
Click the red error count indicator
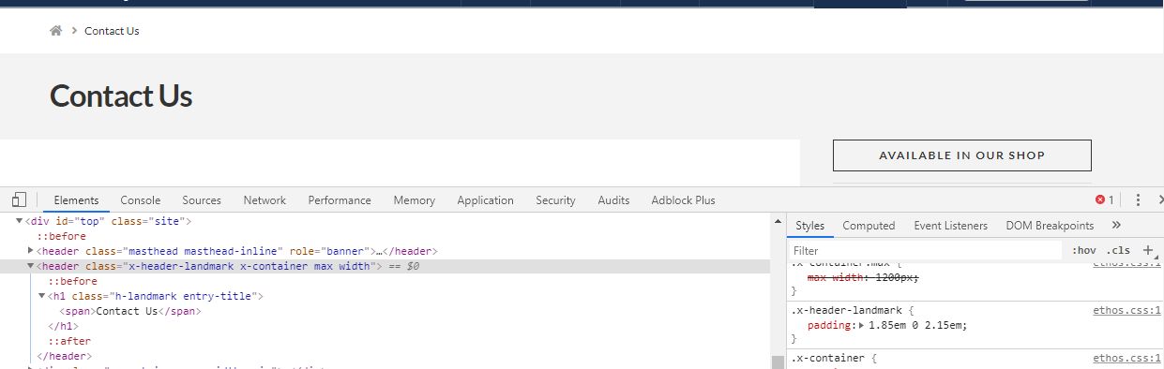point(1105,199)
